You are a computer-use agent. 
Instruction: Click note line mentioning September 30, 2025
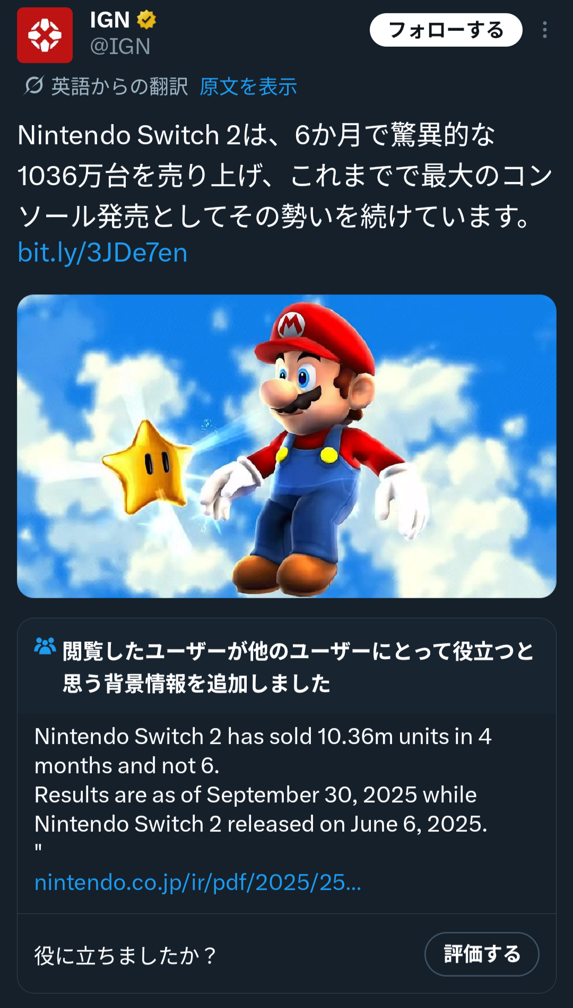(x=255, y=795)
